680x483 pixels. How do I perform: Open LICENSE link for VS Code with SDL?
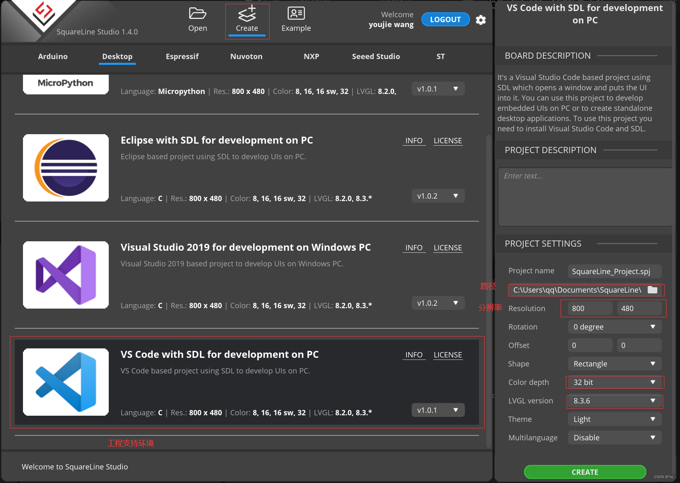(448, 355)
